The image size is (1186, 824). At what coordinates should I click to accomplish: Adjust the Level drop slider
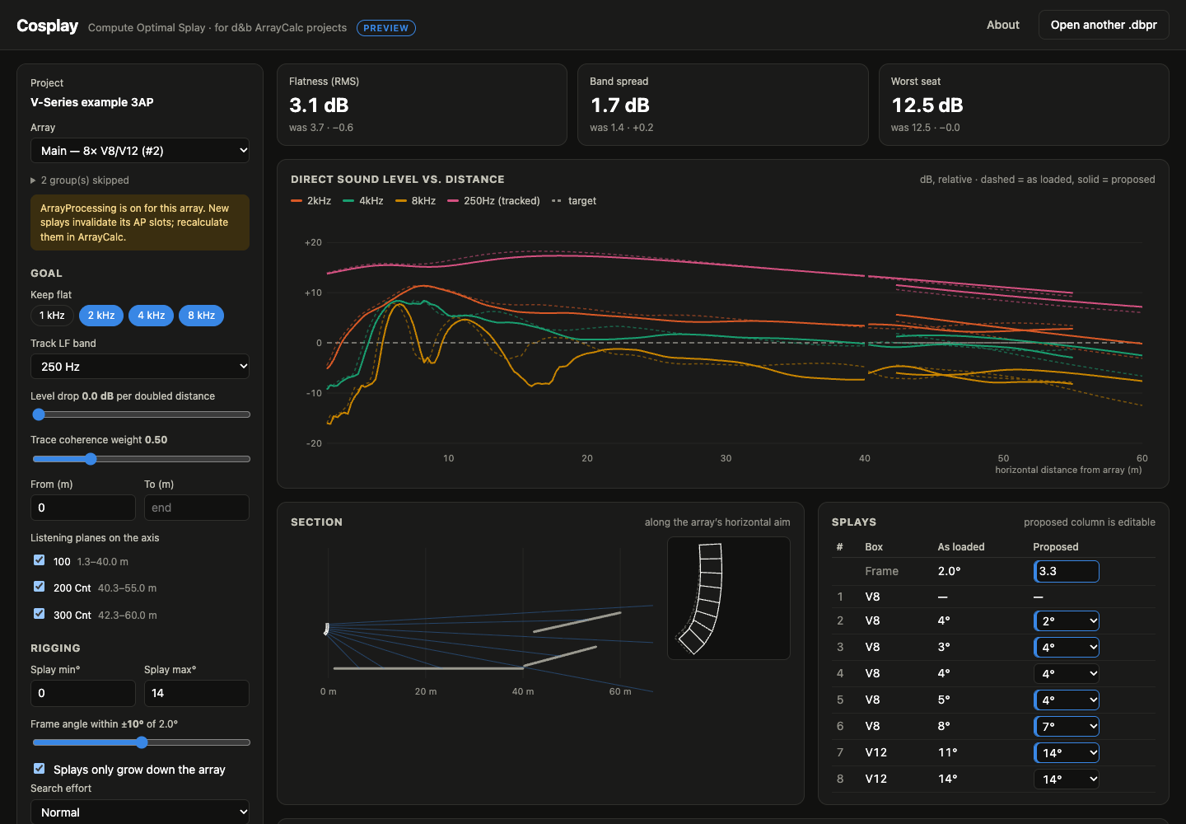[x=140, y=414]
